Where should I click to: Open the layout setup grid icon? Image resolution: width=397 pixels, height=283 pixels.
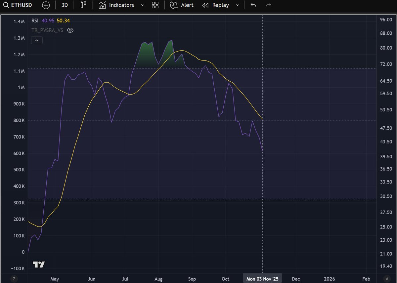click(x=155, y=5)
